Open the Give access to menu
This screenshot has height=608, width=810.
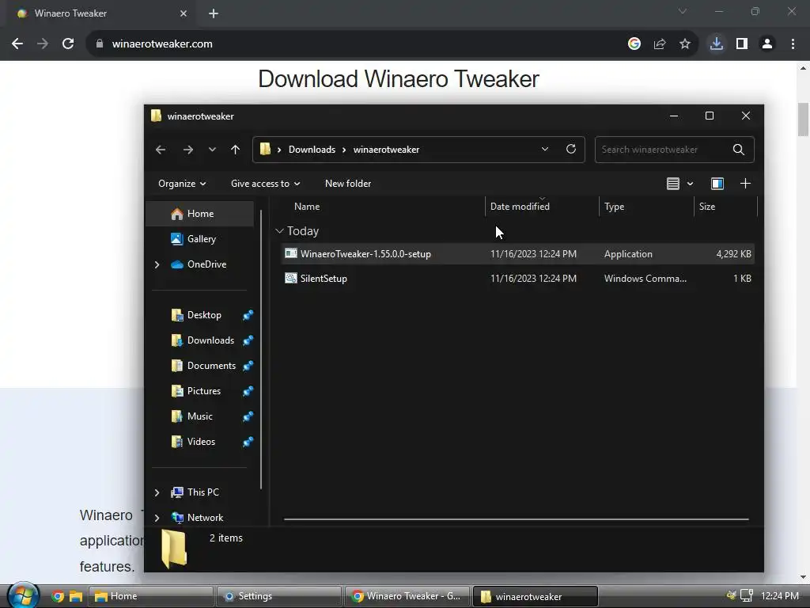(265, 184)
